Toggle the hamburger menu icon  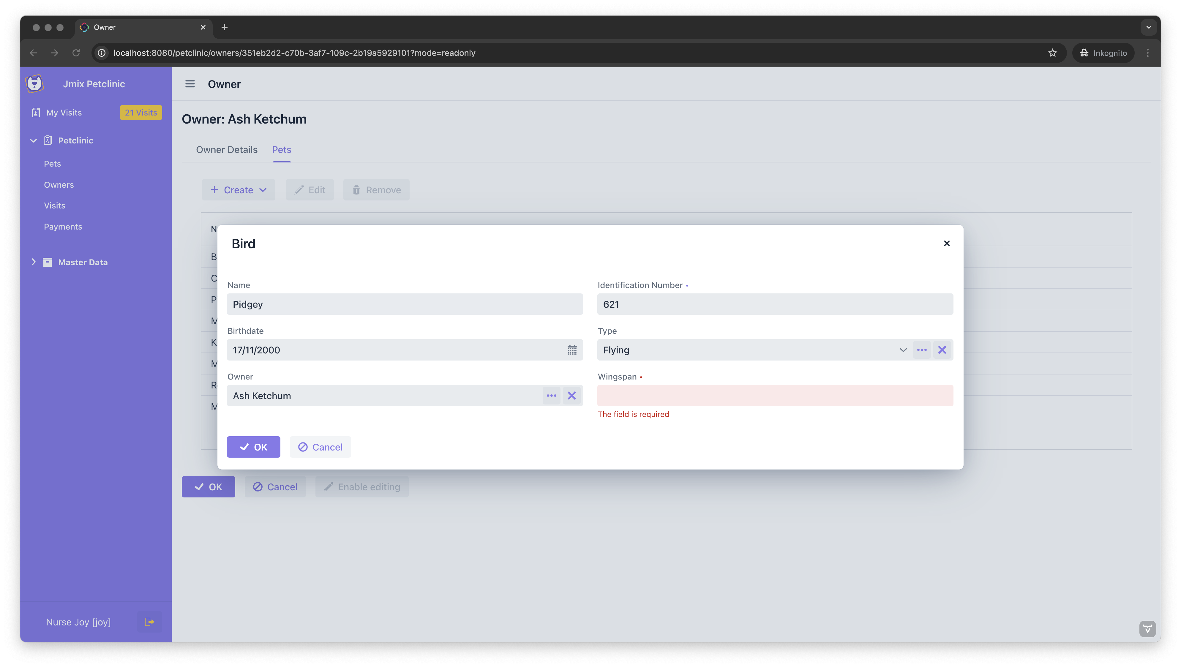click(190, 84)
